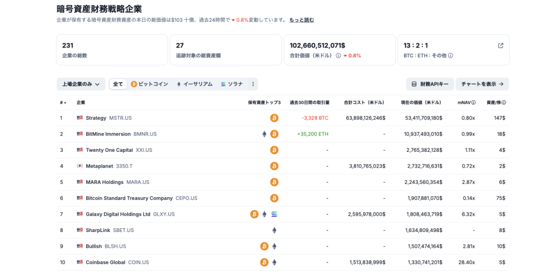Click the MARA Holdings company name
The height and width of the screenshot is (273, 559).
105,182
